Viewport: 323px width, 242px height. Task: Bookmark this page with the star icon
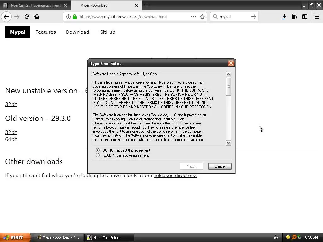(202, 17)
